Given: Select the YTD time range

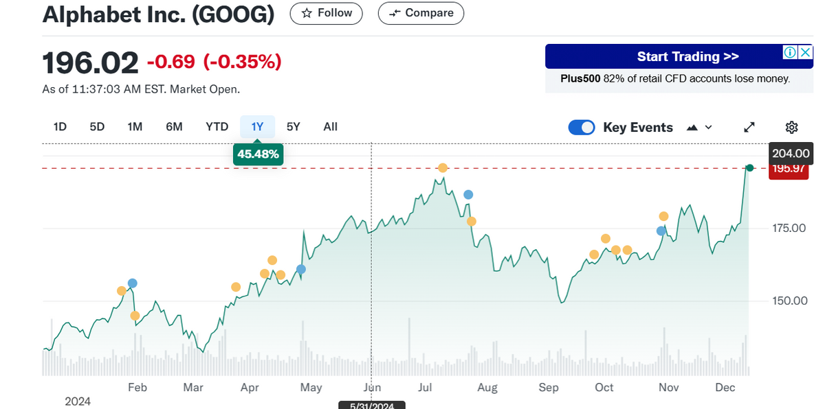Looking at the screenshot, I should click(217, 126).
